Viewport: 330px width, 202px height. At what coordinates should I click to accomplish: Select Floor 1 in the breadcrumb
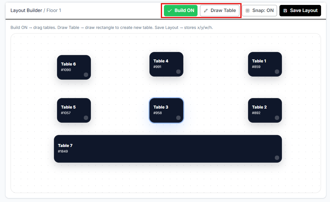click(x=54, y=10)
